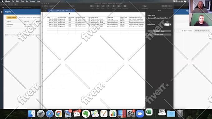
Task: Click the Delete Sheet button
Action: (159, 34)
